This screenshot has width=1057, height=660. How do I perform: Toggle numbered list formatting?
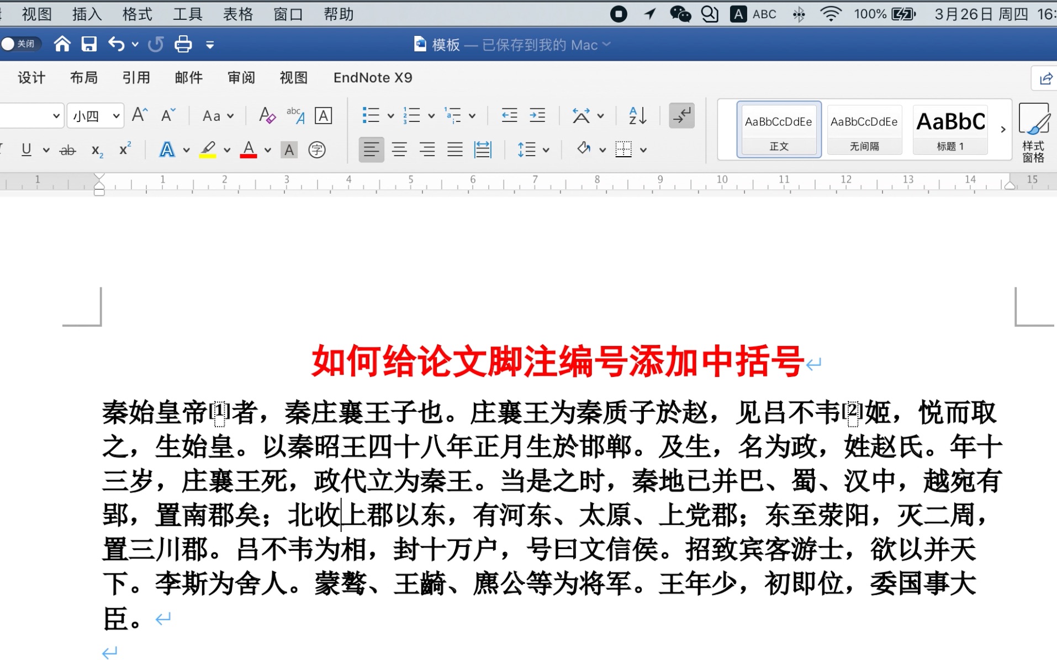tap(411, 115)
